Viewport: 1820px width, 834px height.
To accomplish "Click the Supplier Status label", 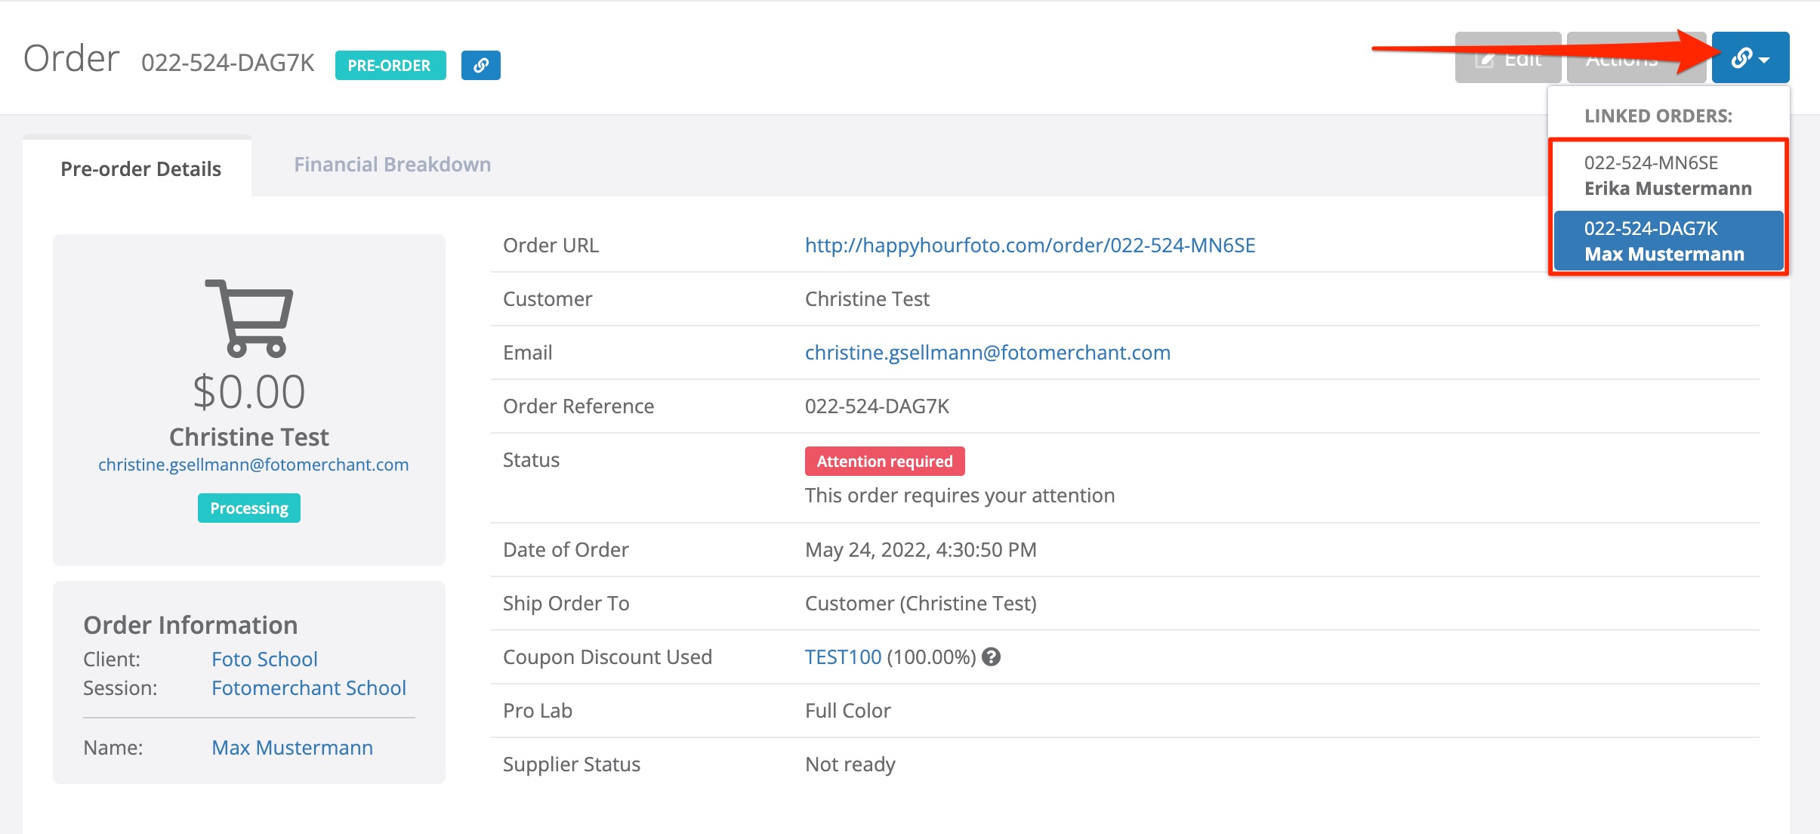I will click(x=572, y=764).
